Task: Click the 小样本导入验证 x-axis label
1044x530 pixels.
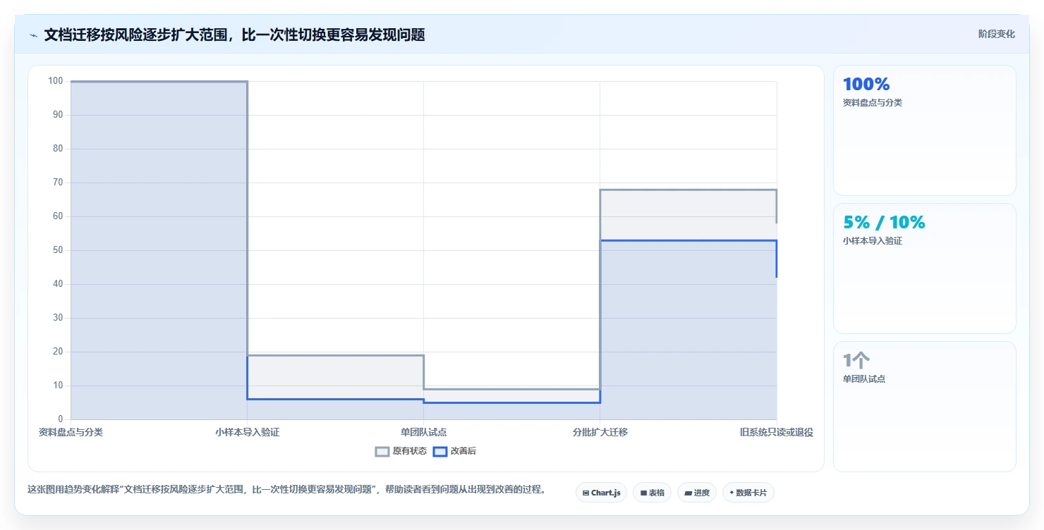Action: 247,432
